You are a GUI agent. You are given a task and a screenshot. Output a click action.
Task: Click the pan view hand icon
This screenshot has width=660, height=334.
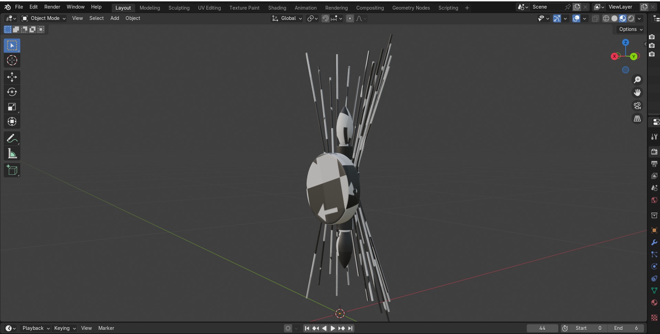[x=637, y=93]
